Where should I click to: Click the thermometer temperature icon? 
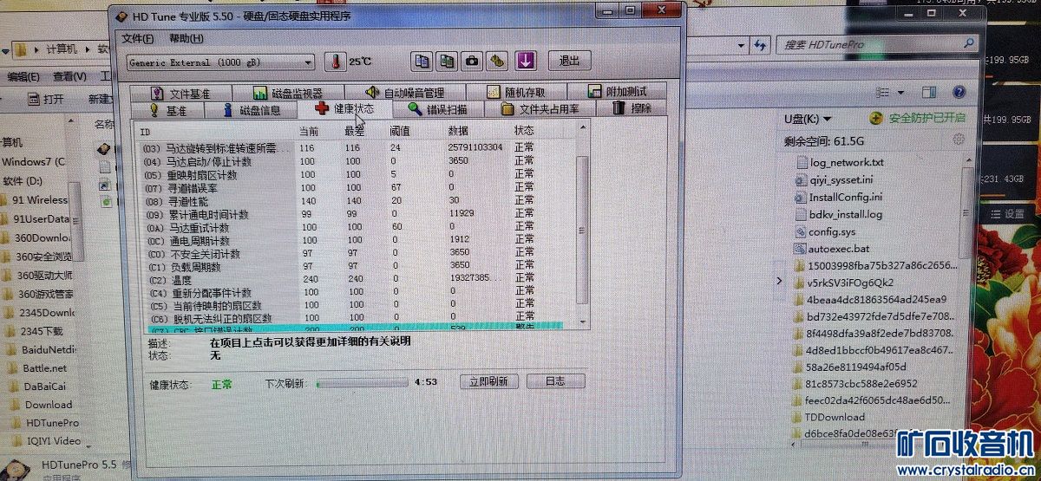pyautogui.click(x=336, y=62)
